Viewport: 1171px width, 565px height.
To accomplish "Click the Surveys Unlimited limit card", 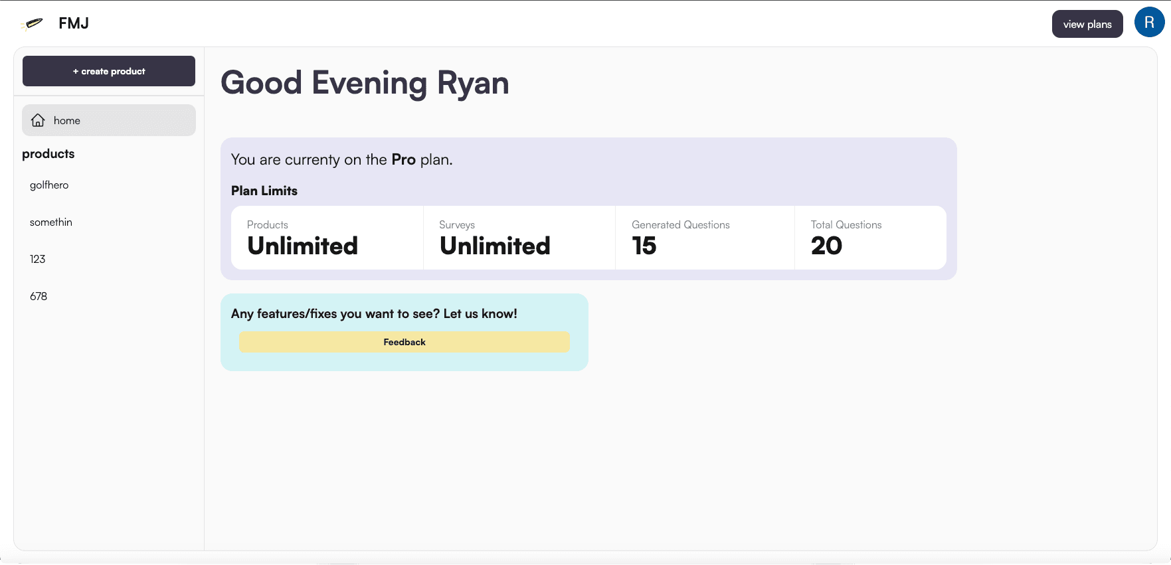I will point(519,238).
